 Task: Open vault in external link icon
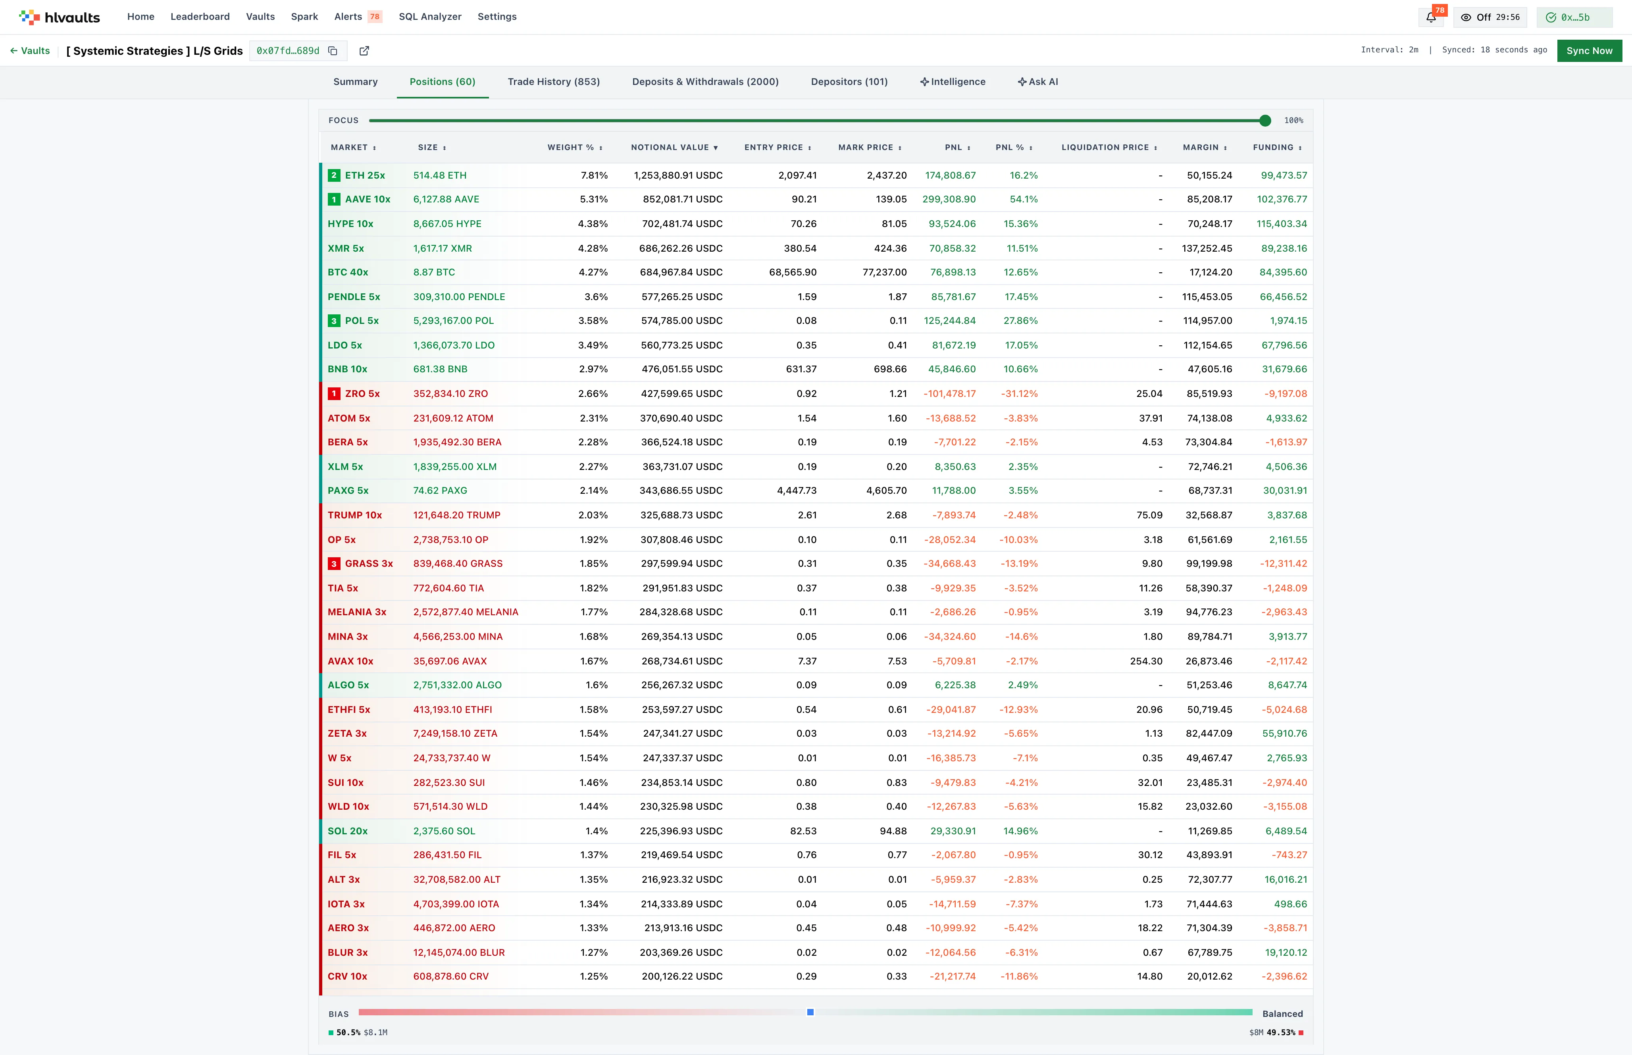(x=364, y=51)
